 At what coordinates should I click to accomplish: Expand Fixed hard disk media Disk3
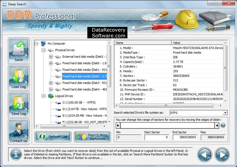point(51,83)
